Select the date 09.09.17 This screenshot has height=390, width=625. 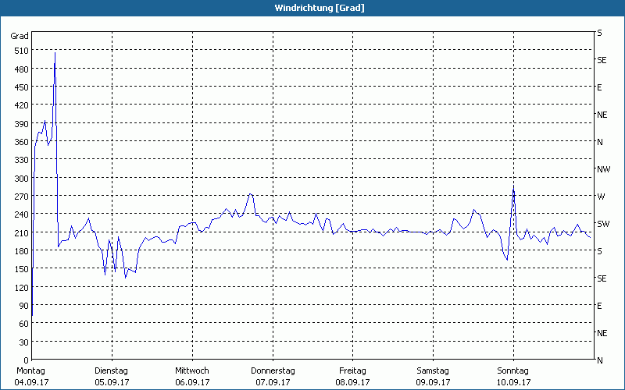tap(434, 382)
